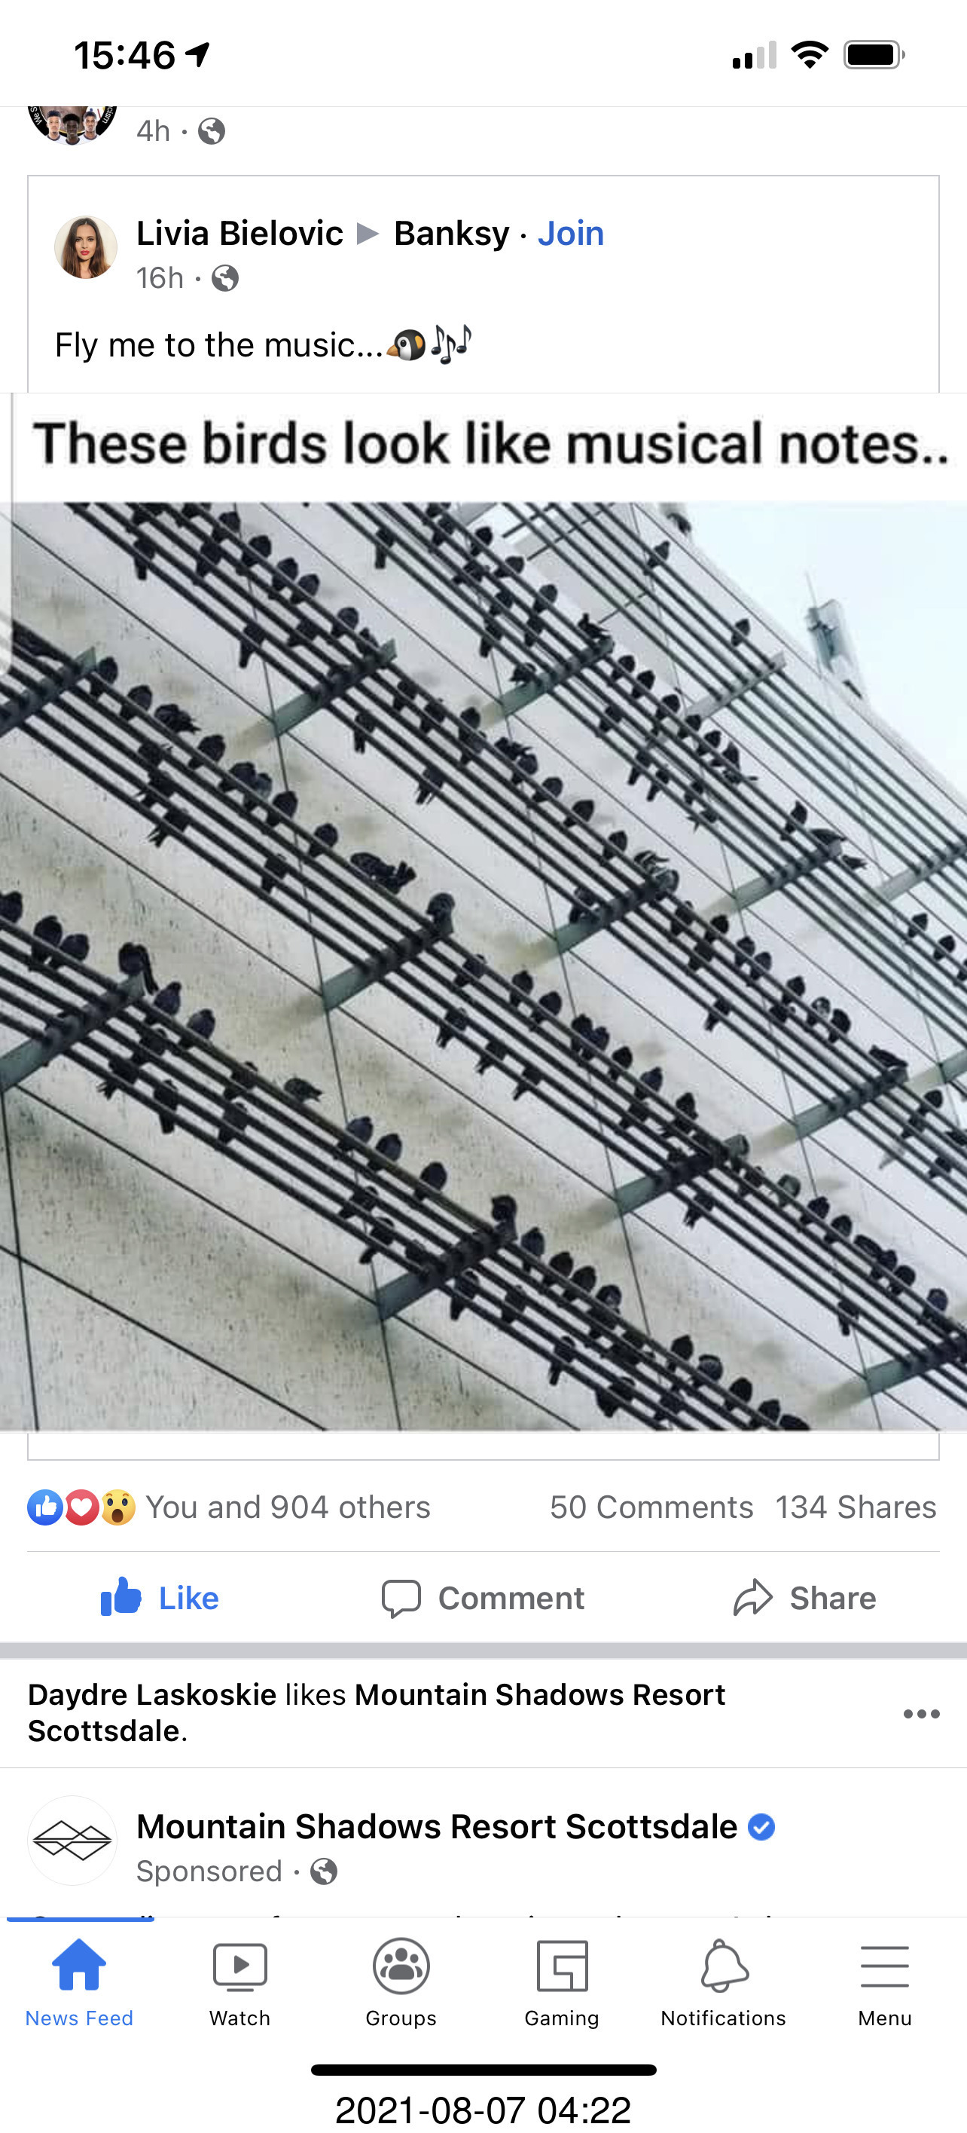Open Mountain Shadows Resort Scottsdale logo

pyautogui.click(x=73, y=1840)
